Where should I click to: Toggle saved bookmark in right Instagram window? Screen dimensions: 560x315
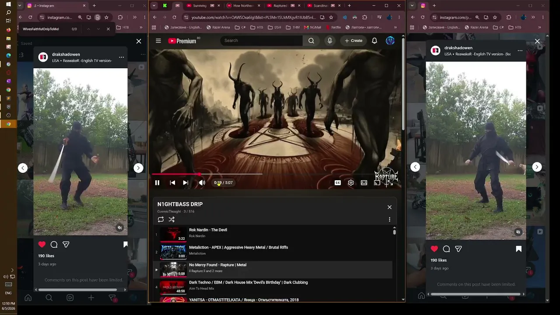coord(518,249)
